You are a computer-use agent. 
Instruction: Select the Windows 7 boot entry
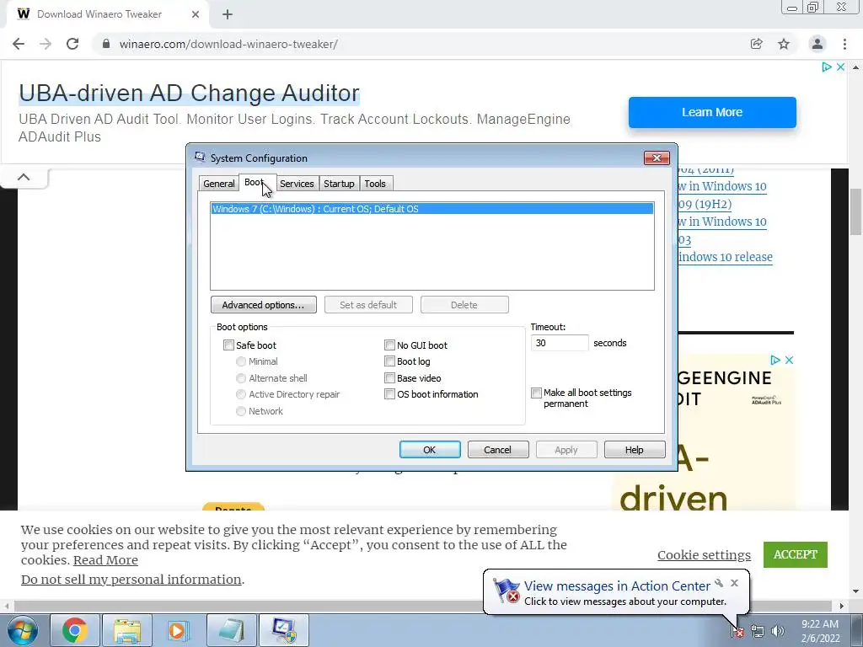pos(432,209)
